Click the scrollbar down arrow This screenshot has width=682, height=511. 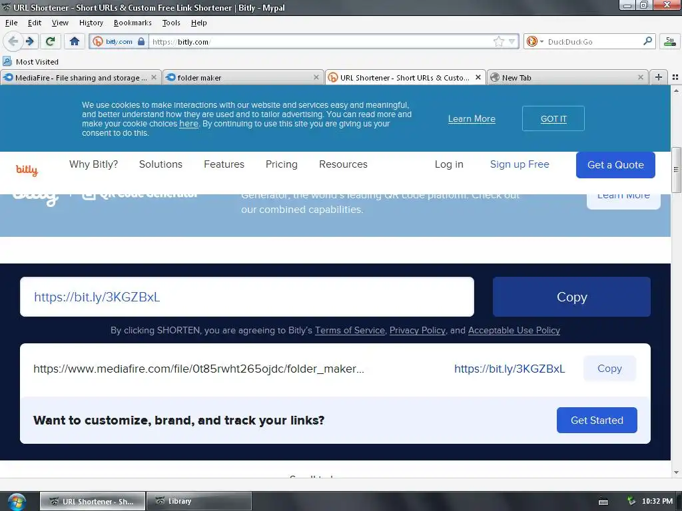[x=676, y=472]
